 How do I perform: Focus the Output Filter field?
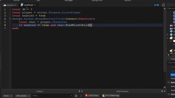tap(51, 96)
